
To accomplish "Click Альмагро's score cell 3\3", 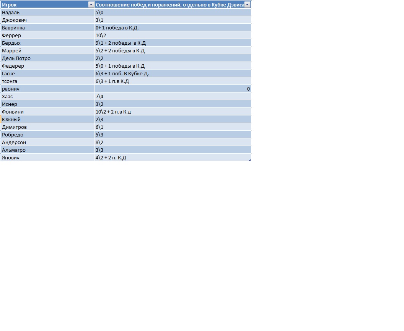I will coord(173,150).
